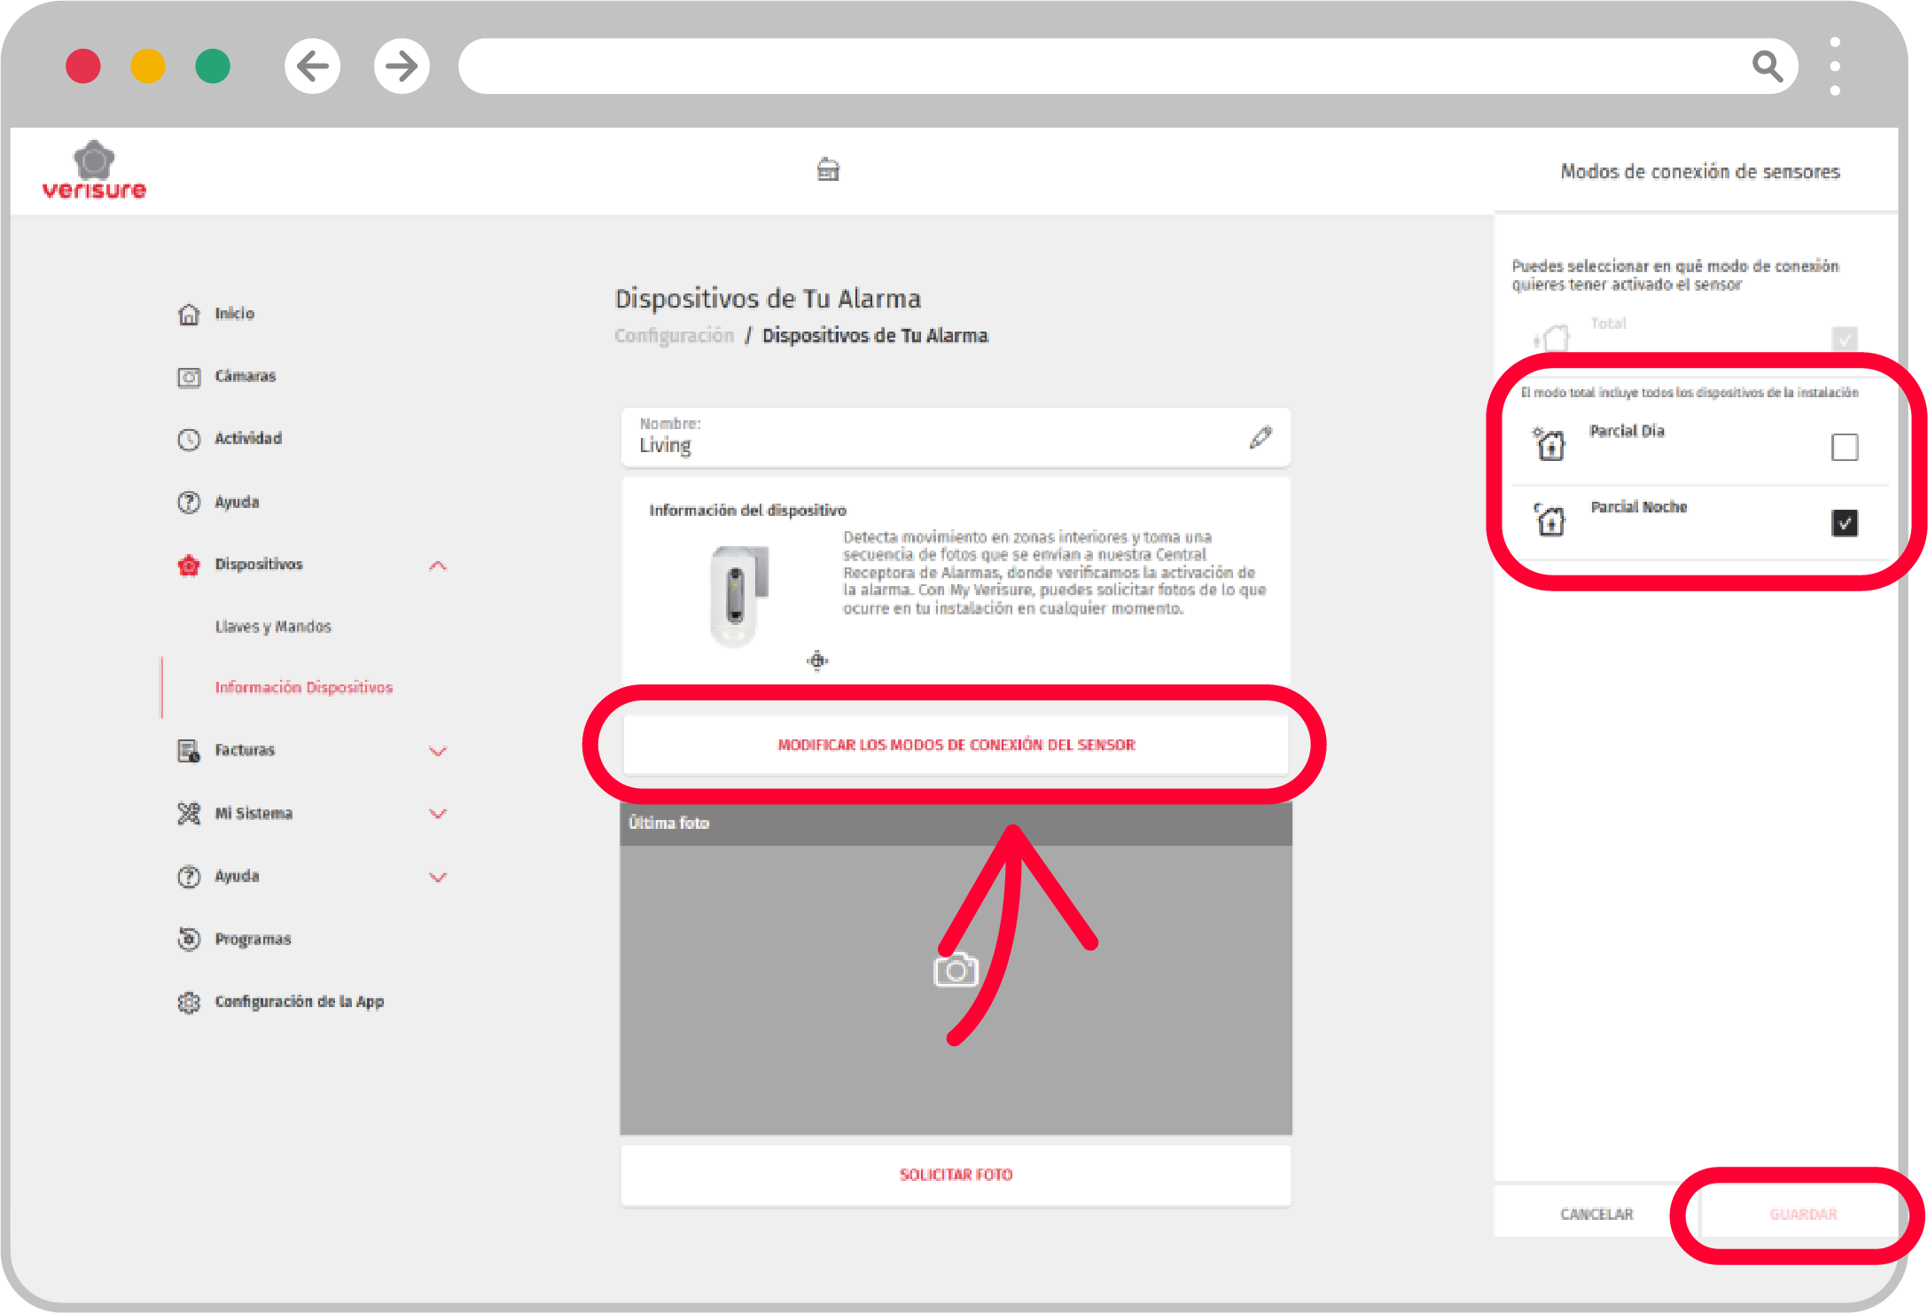Click the browser forward arrow
Screen dimensions: 1928x1313
pos(402,66)
